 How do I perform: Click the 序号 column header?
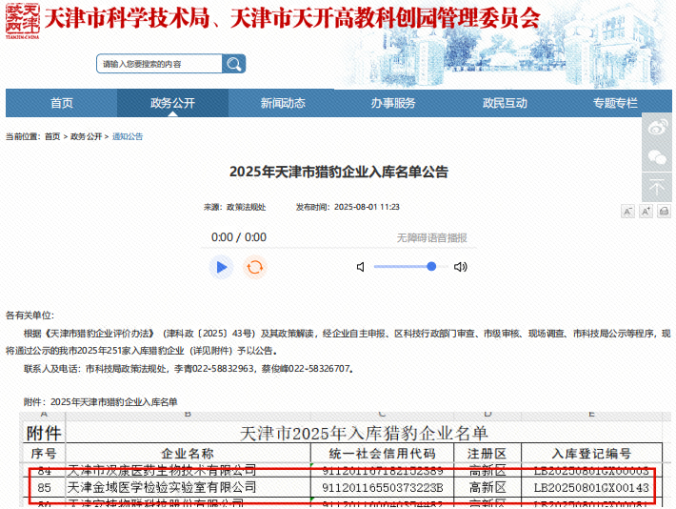click(44, 454)
